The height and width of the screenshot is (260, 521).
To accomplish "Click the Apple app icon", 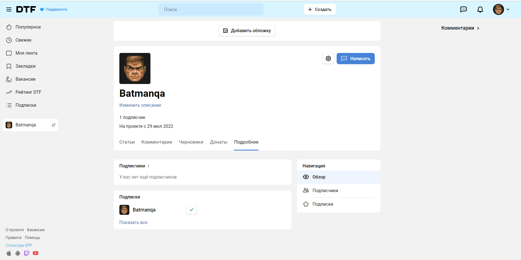I will (9, 253).
